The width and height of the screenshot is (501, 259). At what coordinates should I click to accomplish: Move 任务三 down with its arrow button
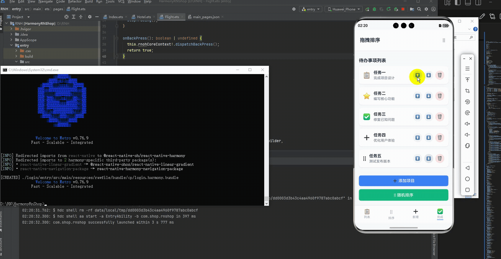429,117
